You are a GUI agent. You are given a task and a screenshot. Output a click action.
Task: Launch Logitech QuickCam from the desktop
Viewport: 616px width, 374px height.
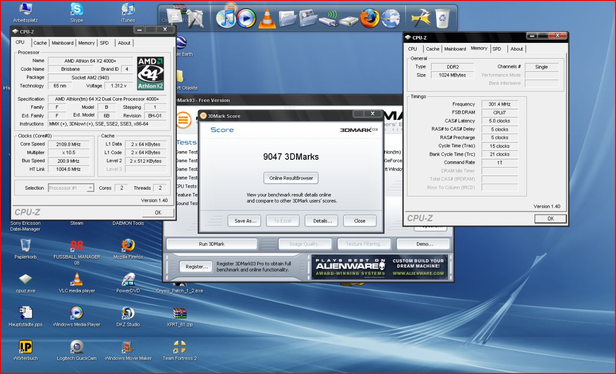click(77, 350)
